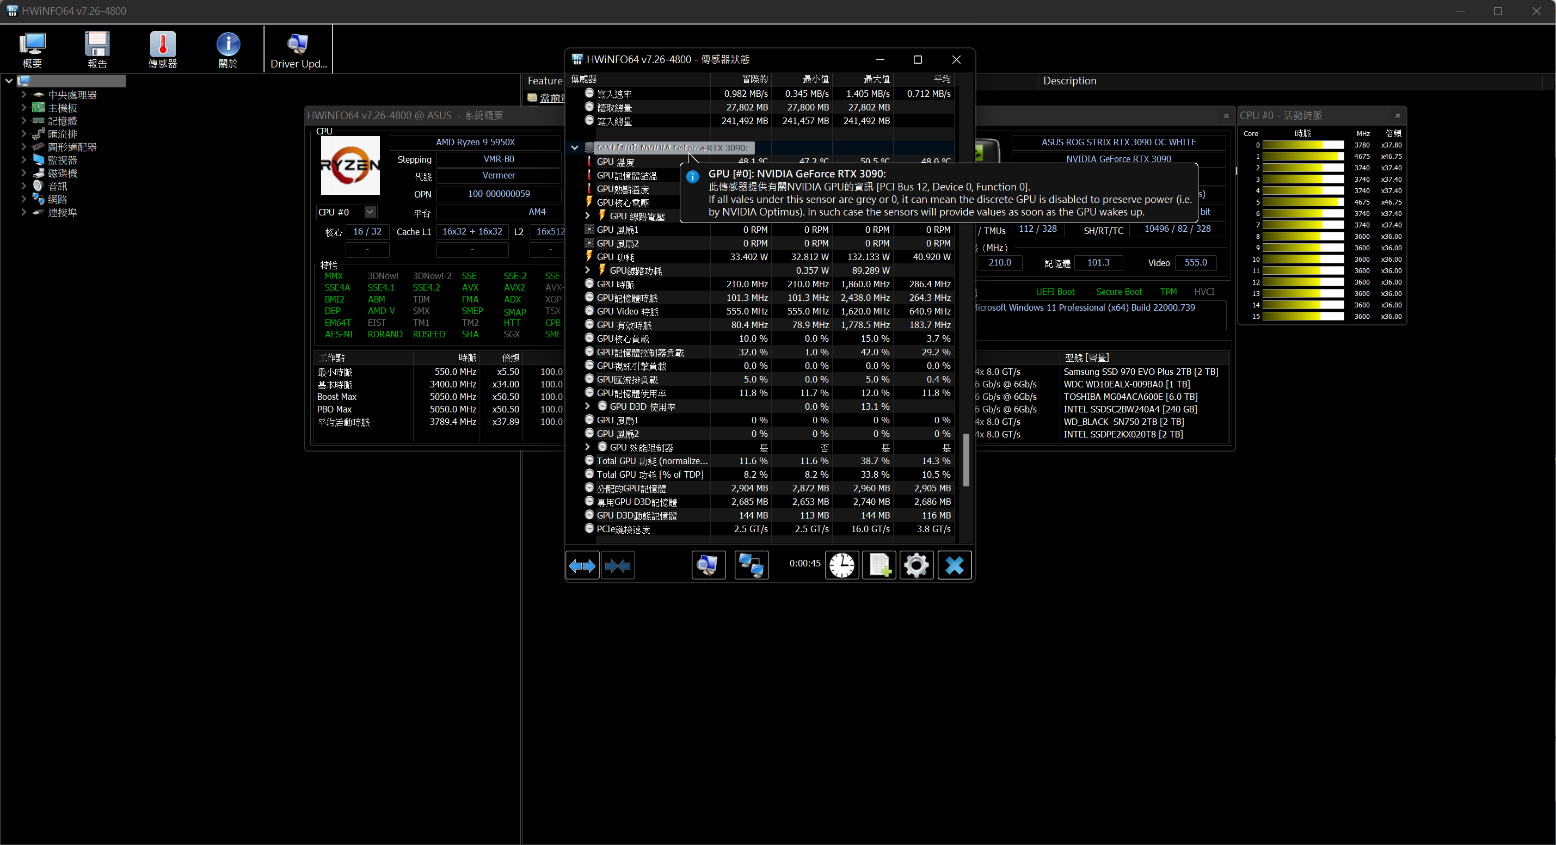The height and width of the screenshot is (845, 1556).
Task: Collapse the root computer tree node
Action: click(9, 81)
